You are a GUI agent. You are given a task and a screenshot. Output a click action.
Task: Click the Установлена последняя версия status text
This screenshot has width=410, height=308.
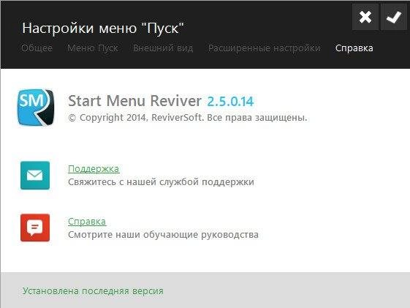93,290
